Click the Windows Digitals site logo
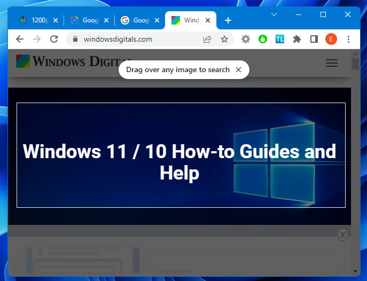Screen dimensions: 367x281 73,61
